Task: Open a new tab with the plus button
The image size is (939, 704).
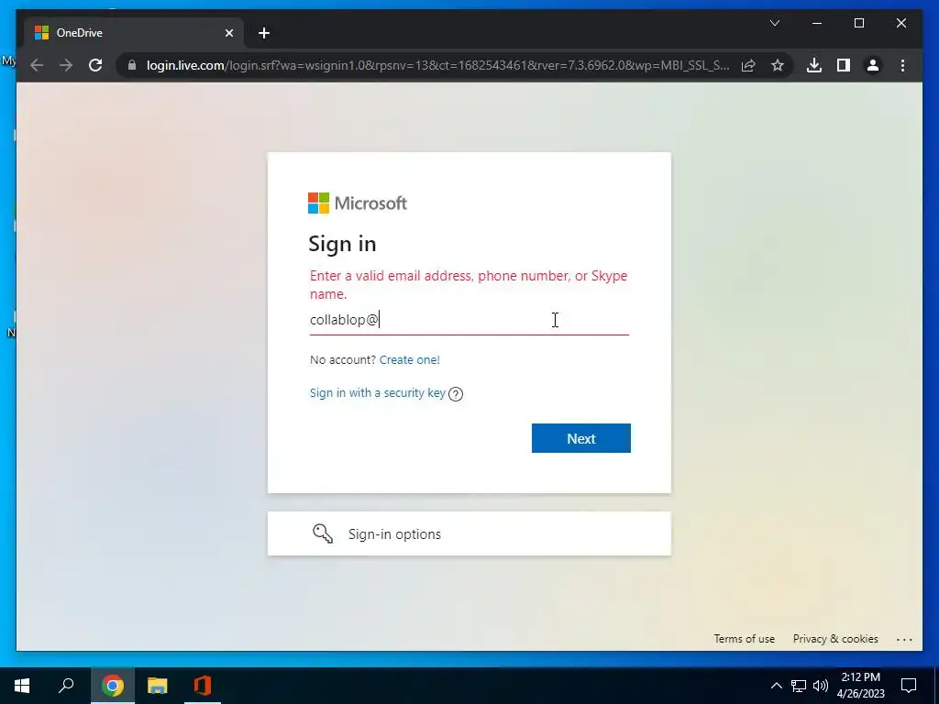Action: click(x=264, y=33)
